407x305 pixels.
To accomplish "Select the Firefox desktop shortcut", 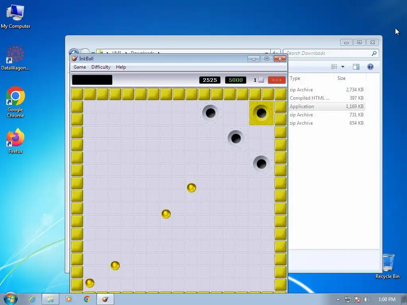I will (16, 141).
